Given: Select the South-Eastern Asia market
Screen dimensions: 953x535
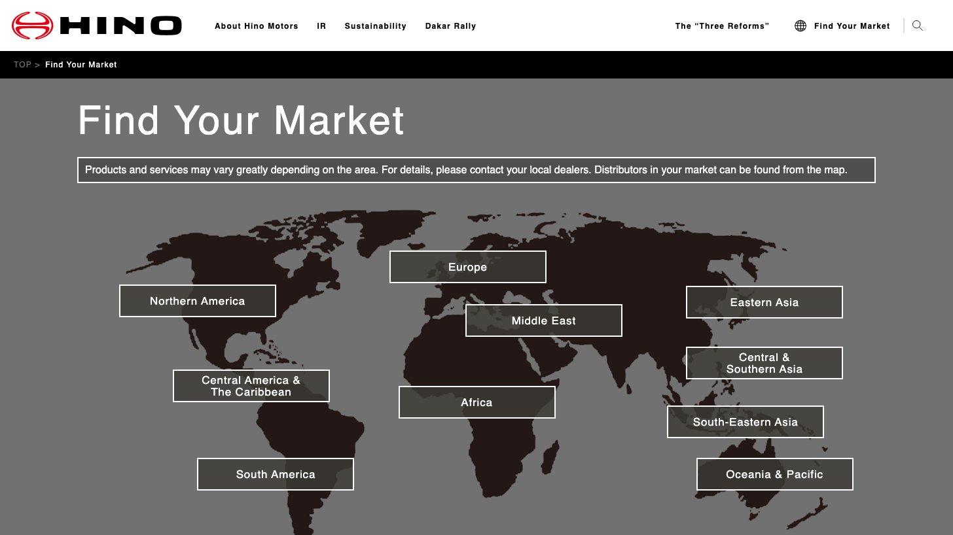Looking at the screenshot, I should (746, 422).
